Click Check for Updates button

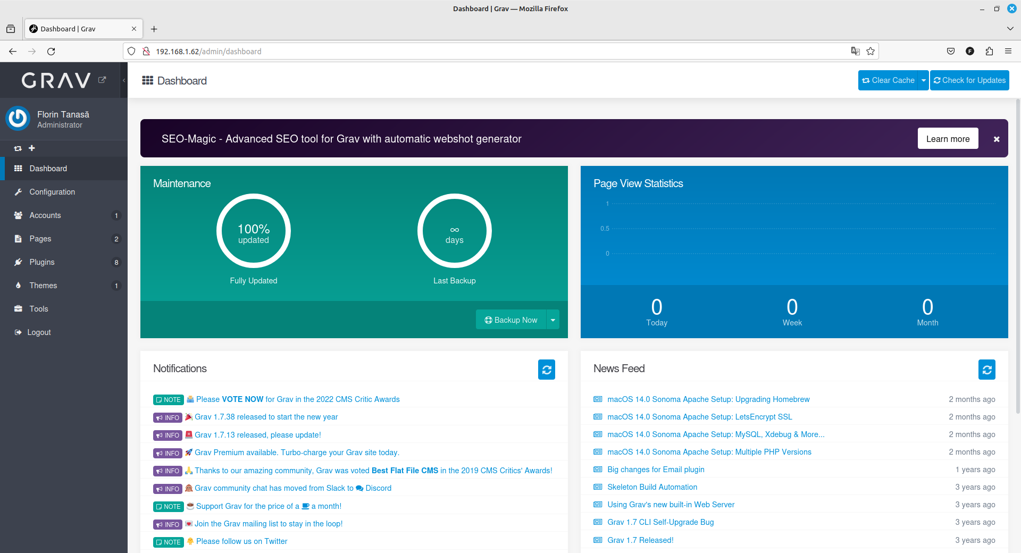coord(969,80)
